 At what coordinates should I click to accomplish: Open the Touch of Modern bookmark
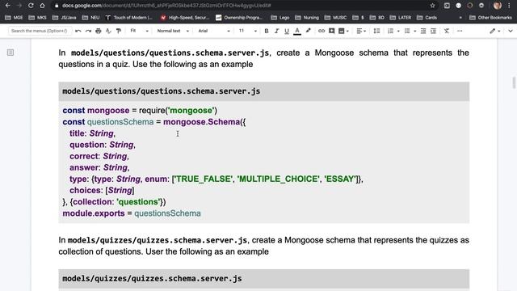coord(129,18)
